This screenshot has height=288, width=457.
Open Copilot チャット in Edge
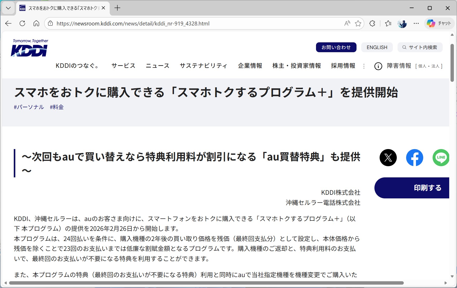point(439,23)
